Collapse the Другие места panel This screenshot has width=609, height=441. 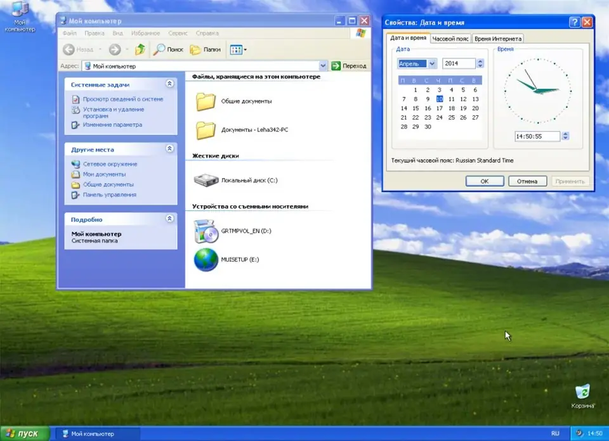169,148
